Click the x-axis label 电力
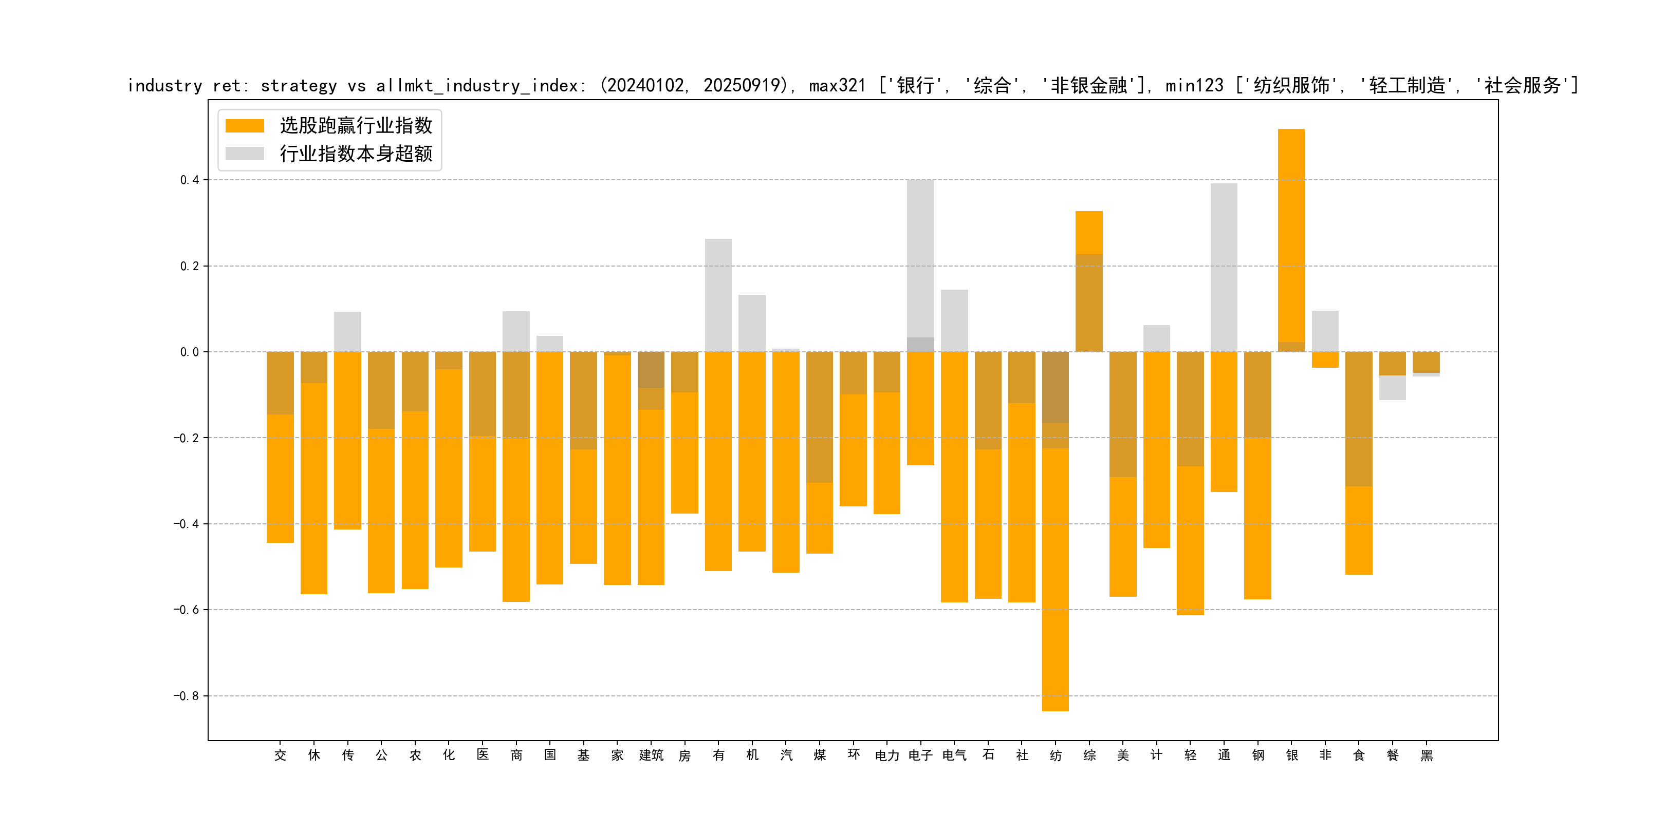 coord(887,755)
